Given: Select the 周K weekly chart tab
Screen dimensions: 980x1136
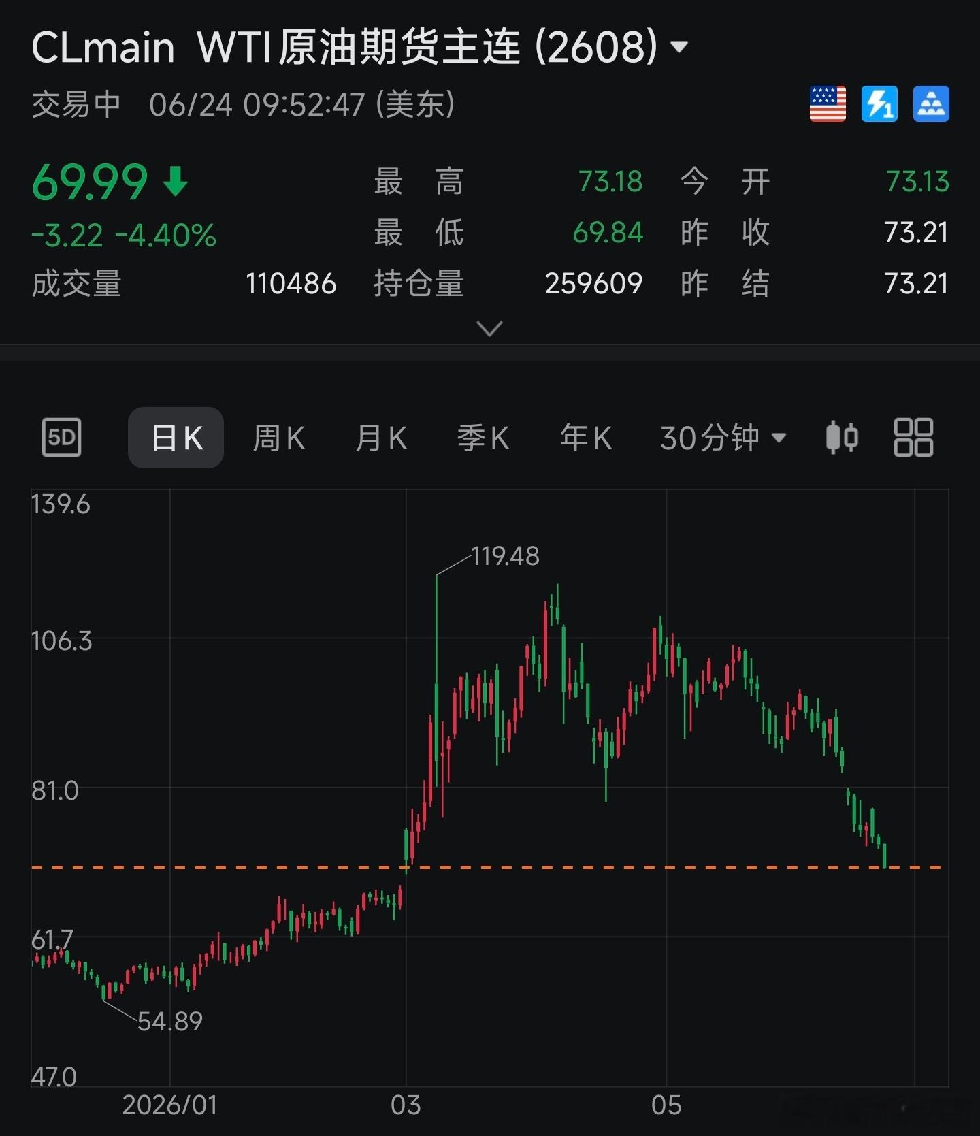Looking at the screenshot, I should [x=279, y=438].
